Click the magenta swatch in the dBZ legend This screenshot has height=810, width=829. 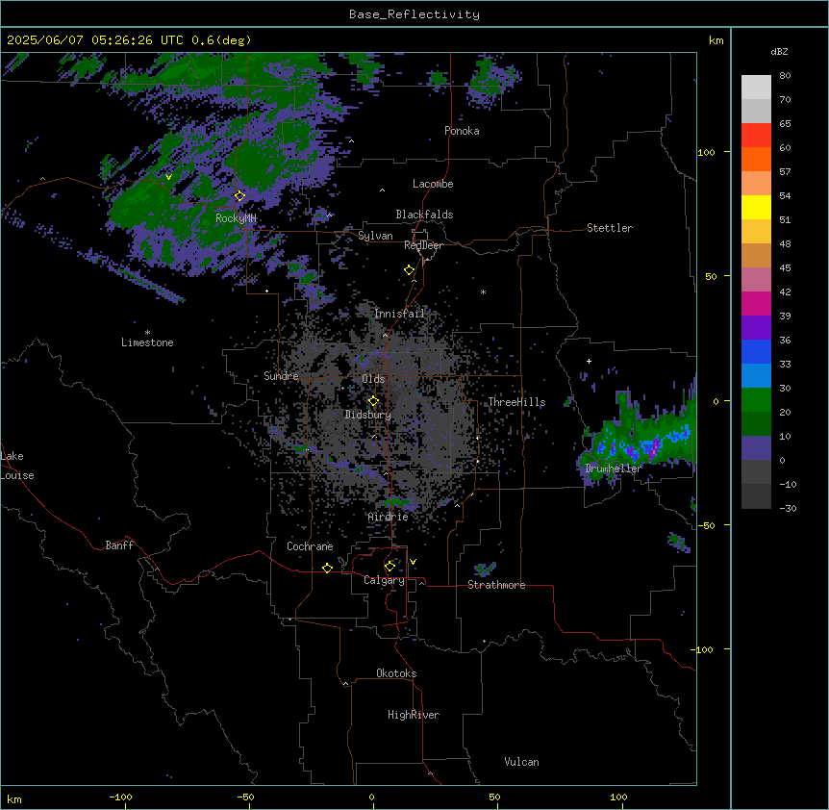(x=756, y=303)
